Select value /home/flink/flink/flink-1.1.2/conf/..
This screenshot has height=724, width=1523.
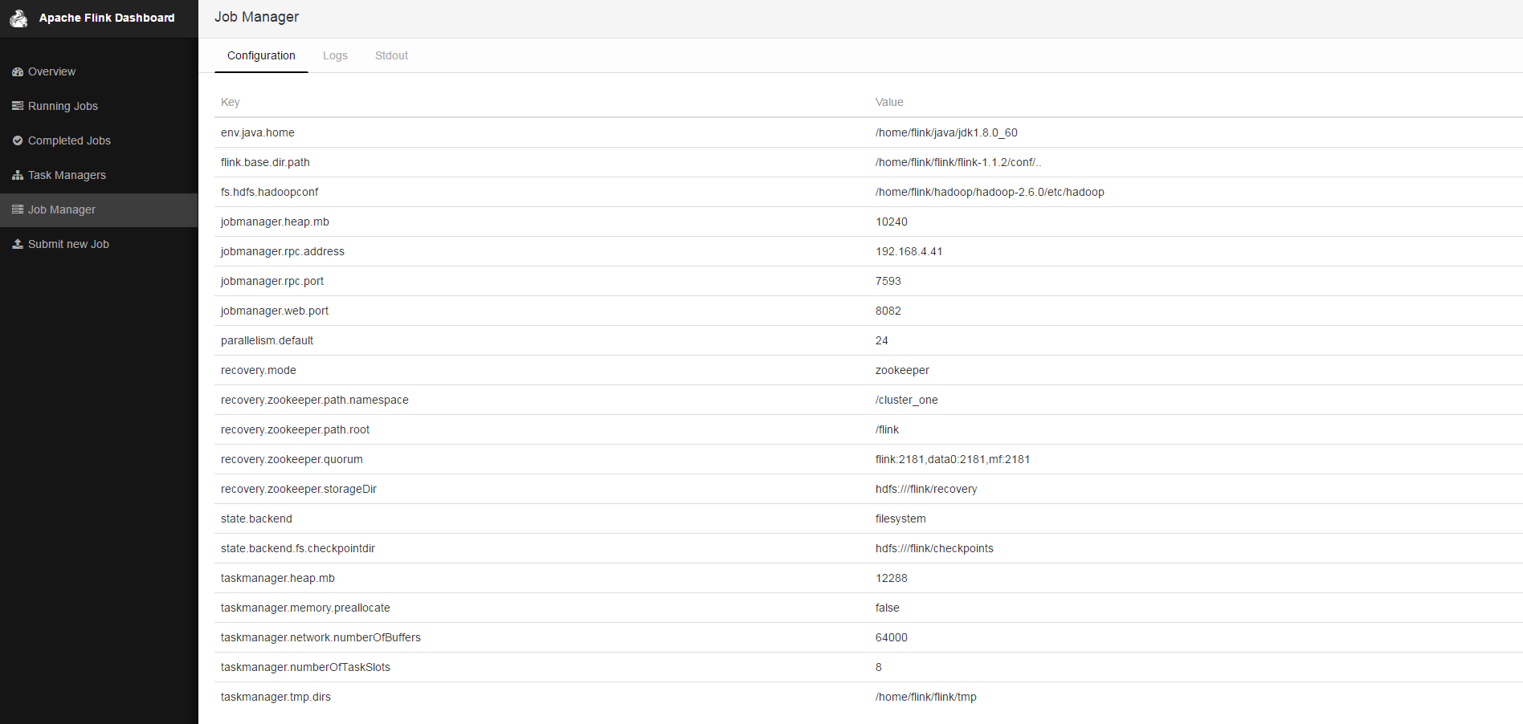click(x=958, y=162)
